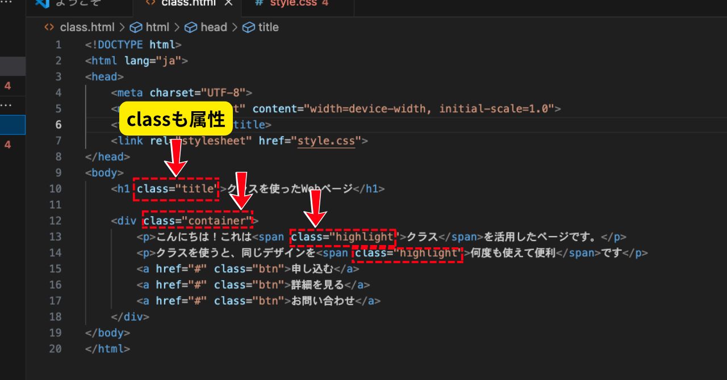
Task: Click the CSS hash icon on style.css tab
Action: point(259,3)
